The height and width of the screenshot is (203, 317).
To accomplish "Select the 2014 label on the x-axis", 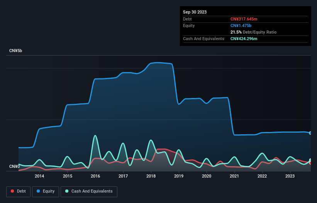I will pos(39,176).
